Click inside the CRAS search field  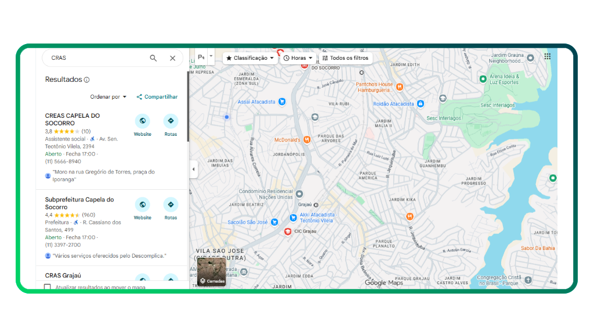(x=93, y=58)
